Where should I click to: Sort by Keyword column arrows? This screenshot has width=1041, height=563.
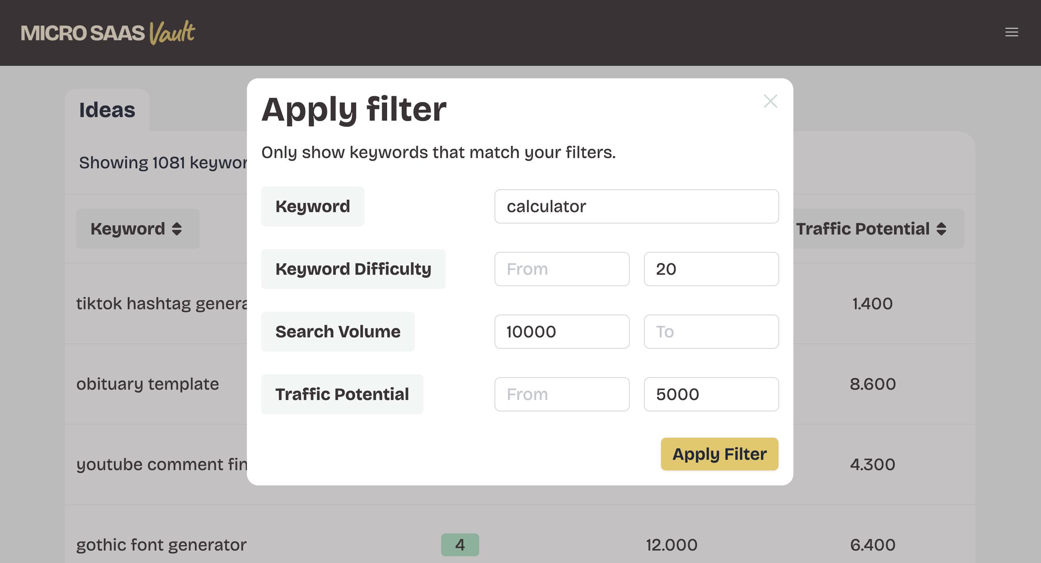tap(176, 229)
